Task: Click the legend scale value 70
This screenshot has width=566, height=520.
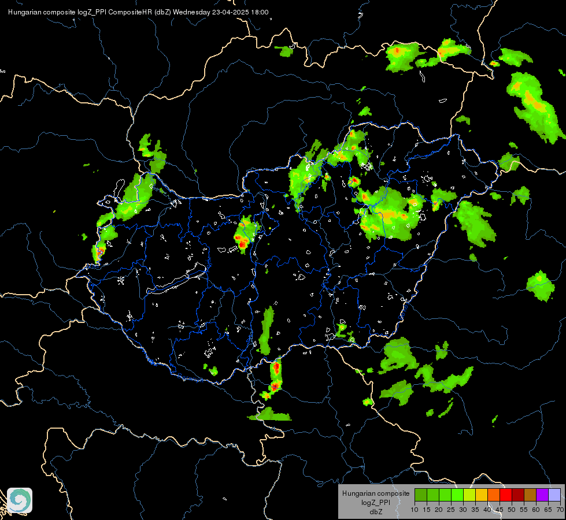Action: pyautogui.click(x=560, y=510)
